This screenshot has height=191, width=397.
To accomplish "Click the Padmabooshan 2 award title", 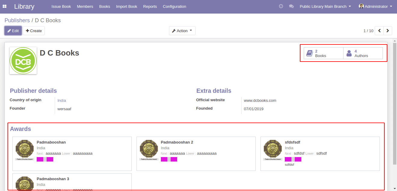I will [x=177, y=142].
